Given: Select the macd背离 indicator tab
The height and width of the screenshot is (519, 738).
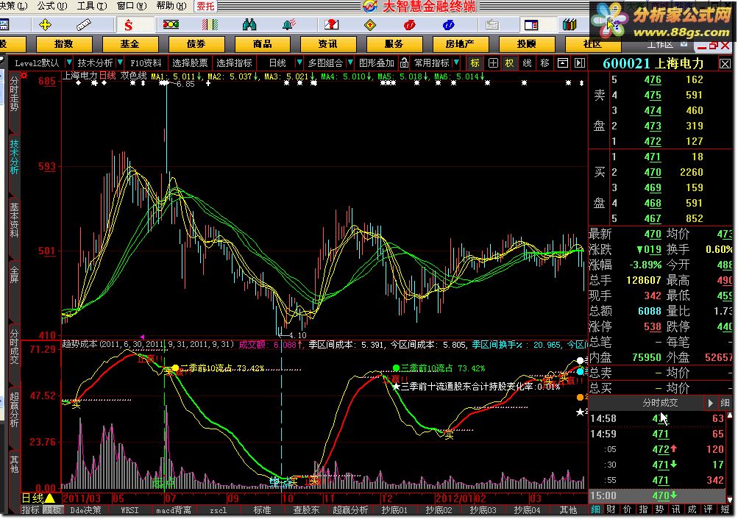Looking at the screenshot, I should coord(174,510).
